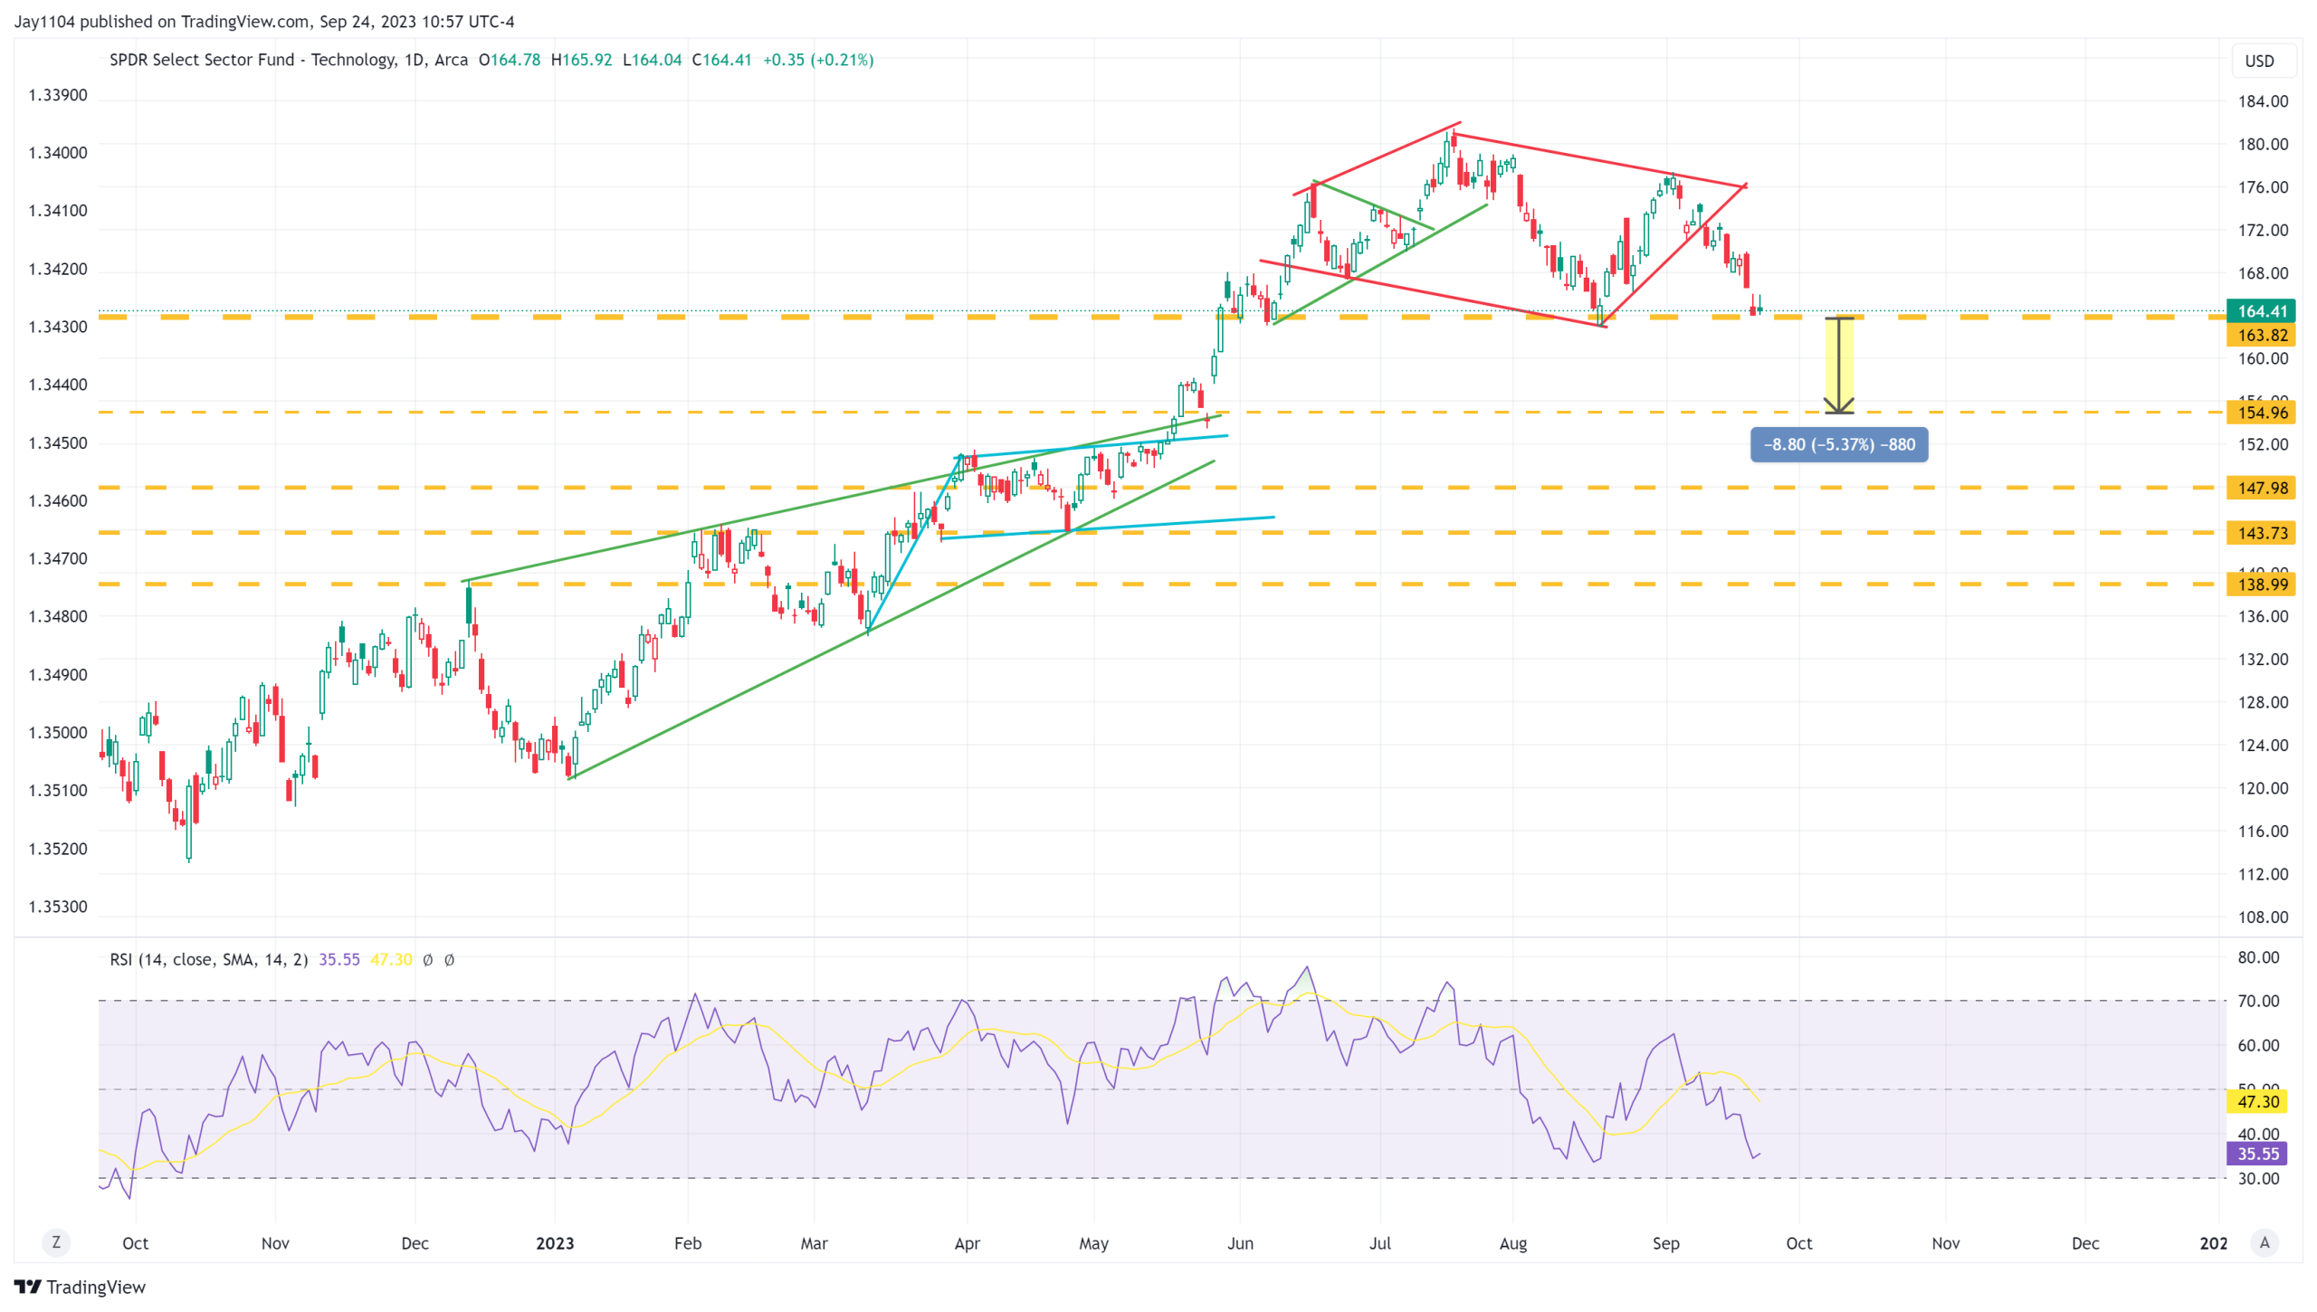The image size is (2317, 1312).
Task: Click the USD currency label
Action: tap(2259, 61)
